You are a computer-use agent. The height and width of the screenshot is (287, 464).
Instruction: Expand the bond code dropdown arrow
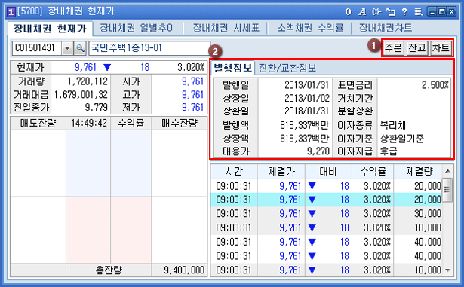[x=67, y=48]
